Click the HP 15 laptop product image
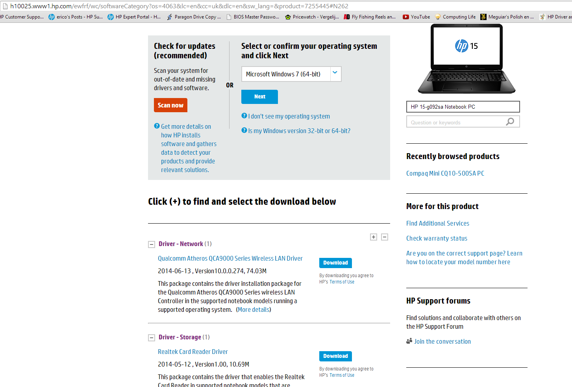The image size is (572, 387). (466, 59)
